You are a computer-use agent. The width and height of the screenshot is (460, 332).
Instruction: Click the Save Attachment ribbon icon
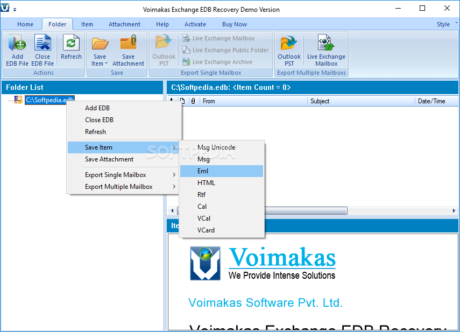pyautogui.click(x=128, y=50)
